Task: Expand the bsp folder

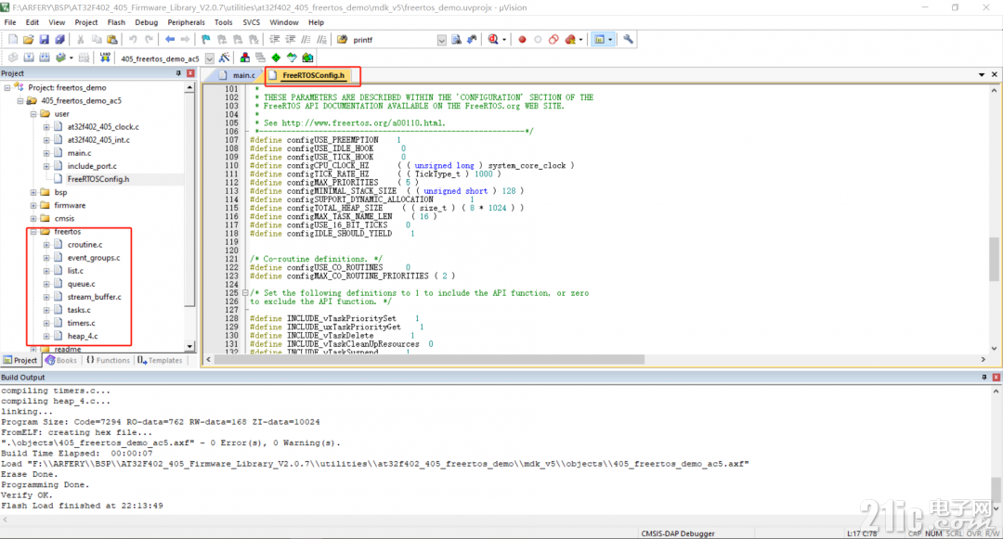Action: point(33,192)
